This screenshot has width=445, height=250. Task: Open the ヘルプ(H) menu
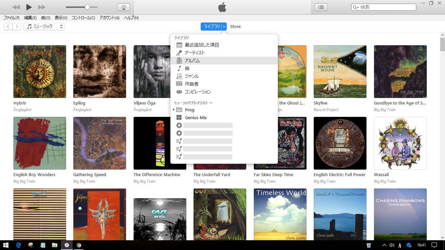(x=131, y=18)
